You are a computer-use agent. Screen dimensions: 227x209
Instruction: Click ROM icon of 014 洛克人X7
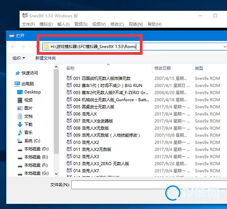click(x=69, y=170)
